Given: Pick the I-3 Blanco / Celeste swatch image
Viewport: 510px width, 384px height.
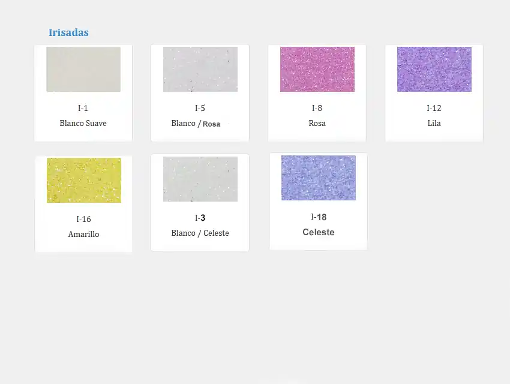Looking at the screenshot, I should (200, 179).
